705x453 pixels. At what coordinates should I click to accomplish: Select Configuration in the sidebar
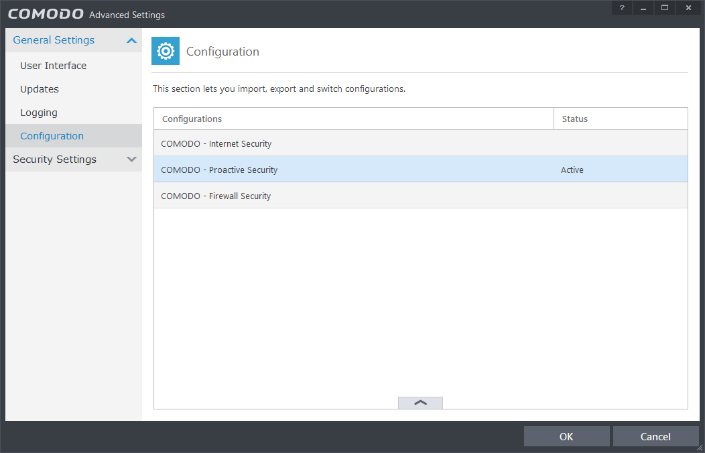point(52,136)
